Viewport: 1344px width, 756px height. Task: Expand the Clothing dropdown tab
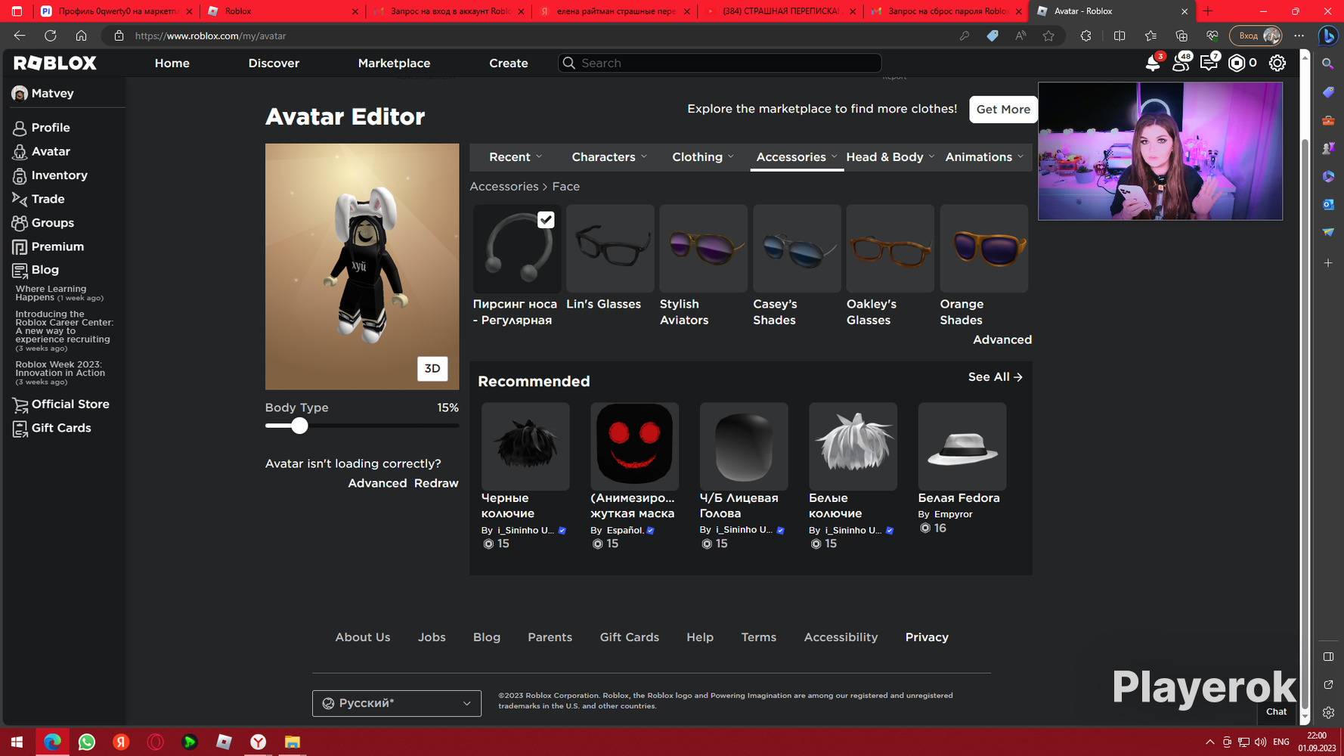[703, 157]
